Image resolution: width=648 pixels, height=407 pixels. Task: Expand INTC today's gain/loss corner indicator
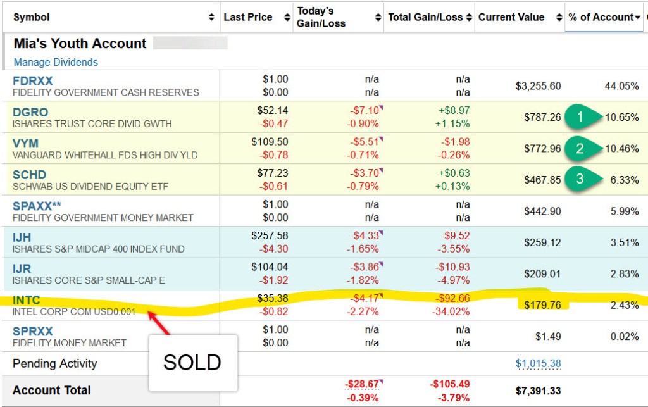[382, 295]
